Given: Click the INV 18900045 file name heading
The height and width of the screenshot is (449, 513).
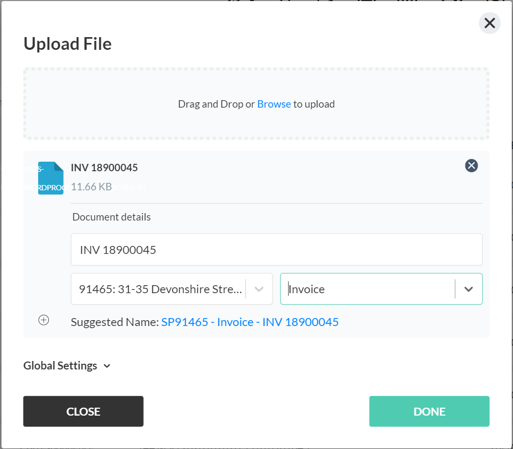Looking at the screenshot, I should pos(104,168).
